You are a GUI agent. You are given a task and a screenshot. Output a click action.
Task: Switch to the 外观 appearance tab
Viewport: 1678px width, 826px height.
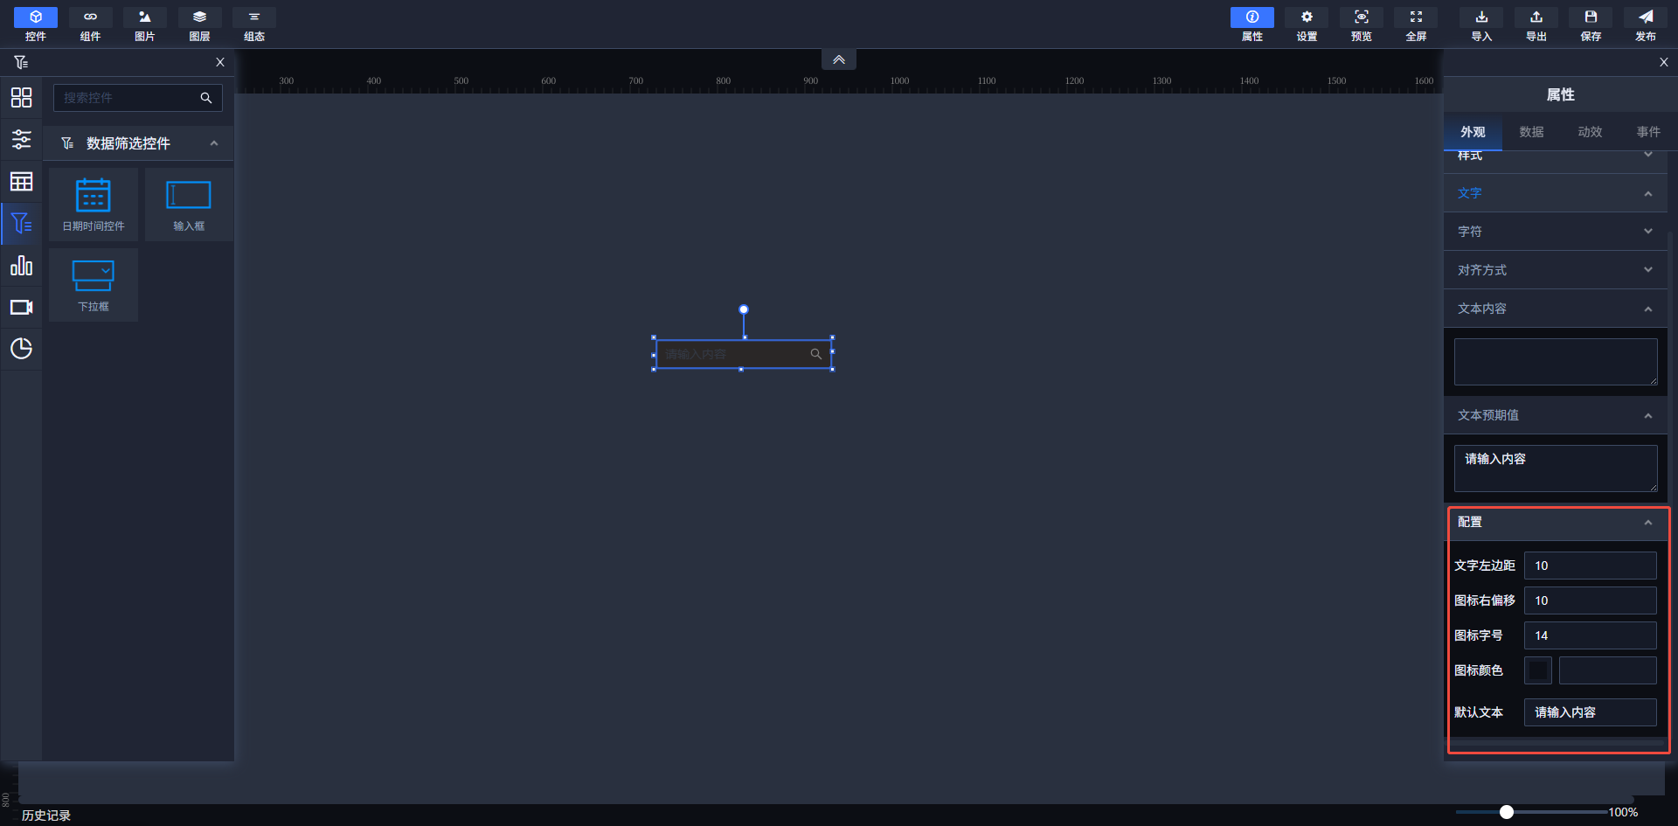coord(1473,132)
